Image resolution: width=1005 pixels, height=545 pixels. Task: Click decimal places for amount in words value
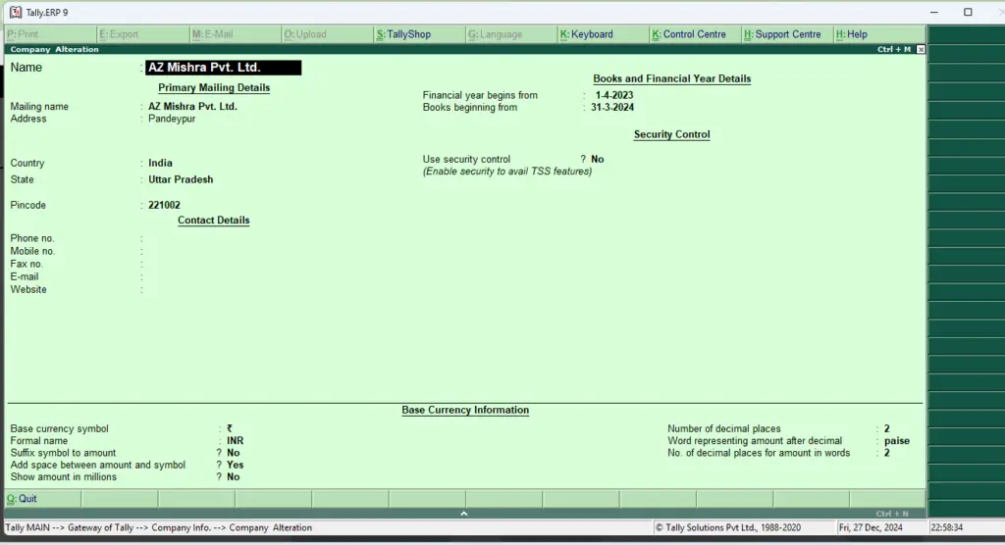tap(887, 454)
